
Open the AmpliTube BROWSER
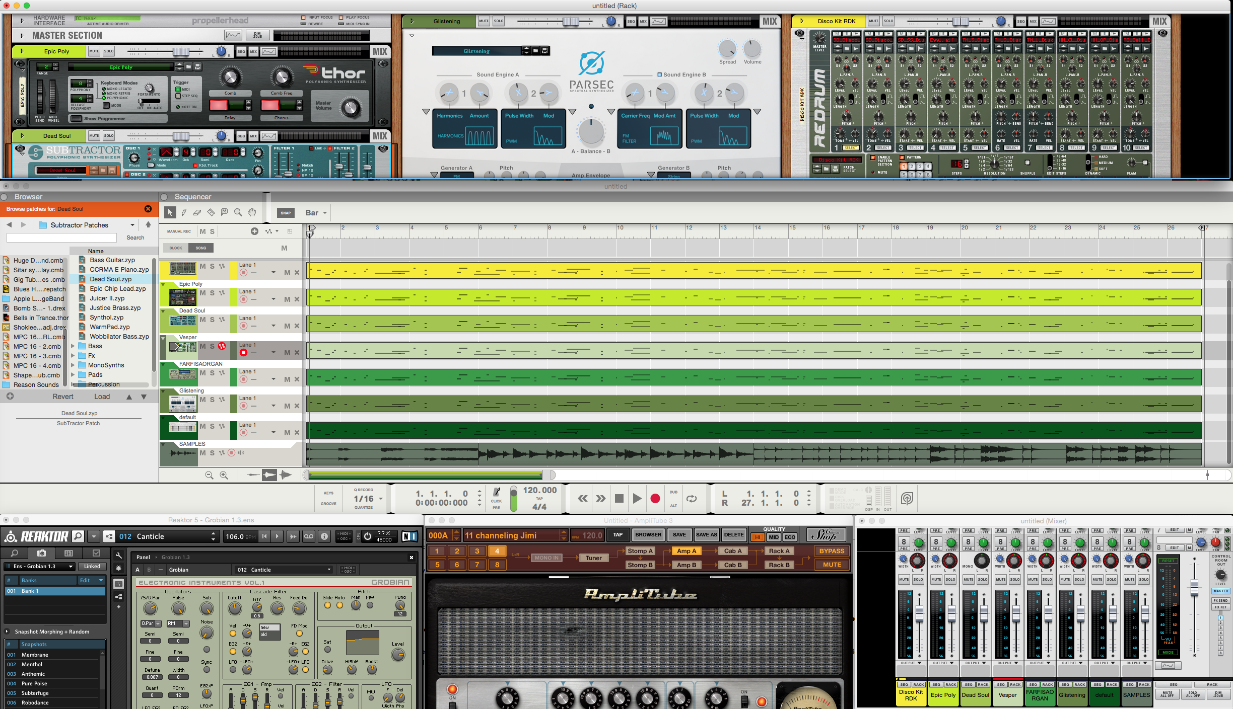tap(648, 535)
